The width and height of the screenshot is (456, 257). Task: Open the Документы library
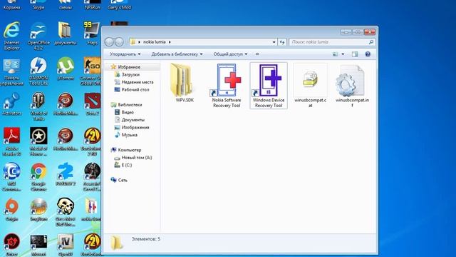tap(133, 120)
